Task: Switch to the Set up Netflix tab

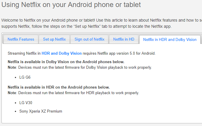Action: coord(54,39)
